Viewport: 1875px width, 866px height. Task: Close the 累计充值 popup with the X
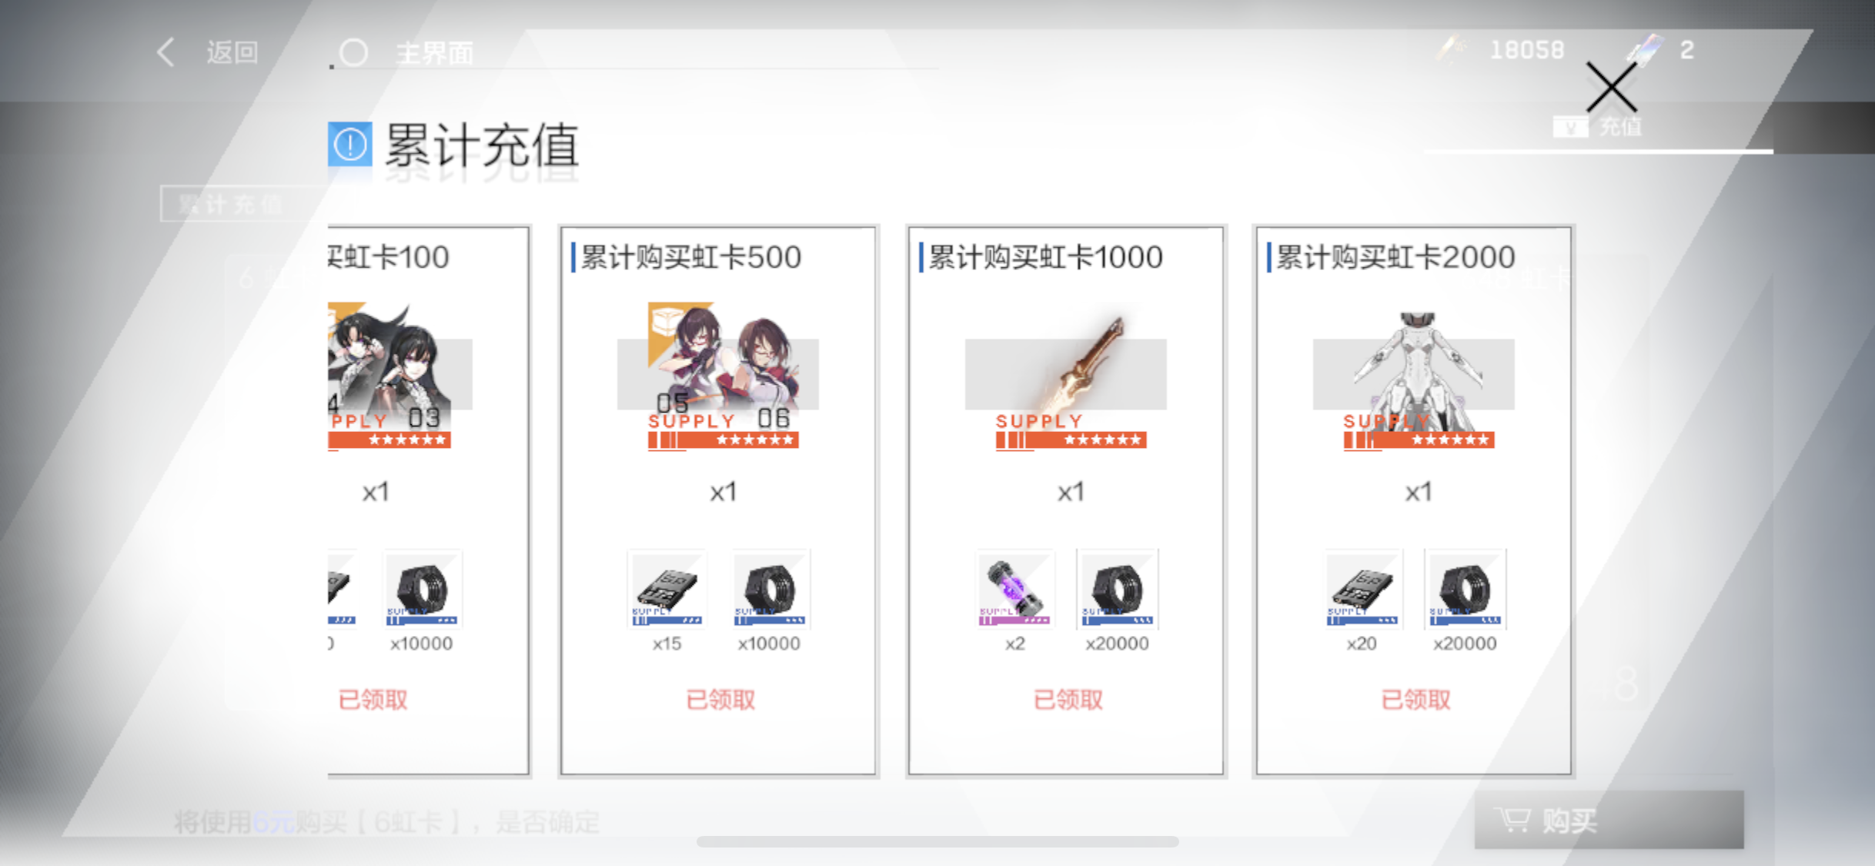[1610, 88]
